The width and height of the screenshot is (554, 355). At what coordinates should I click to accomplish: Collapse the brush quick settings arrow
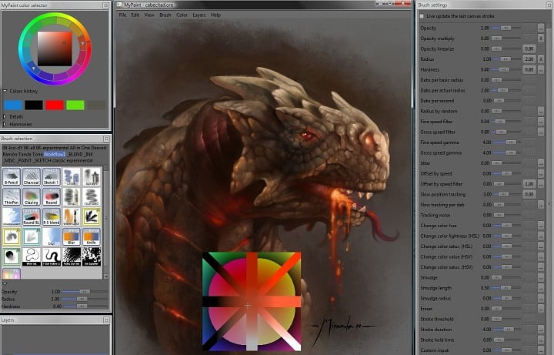click(x=5, y=283)
